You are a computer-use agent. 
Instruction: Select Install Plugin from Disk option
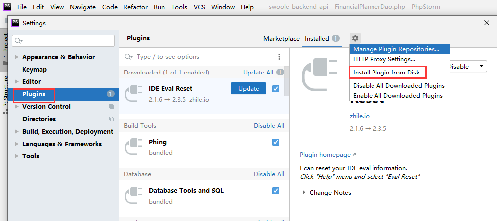coord(399,73)
